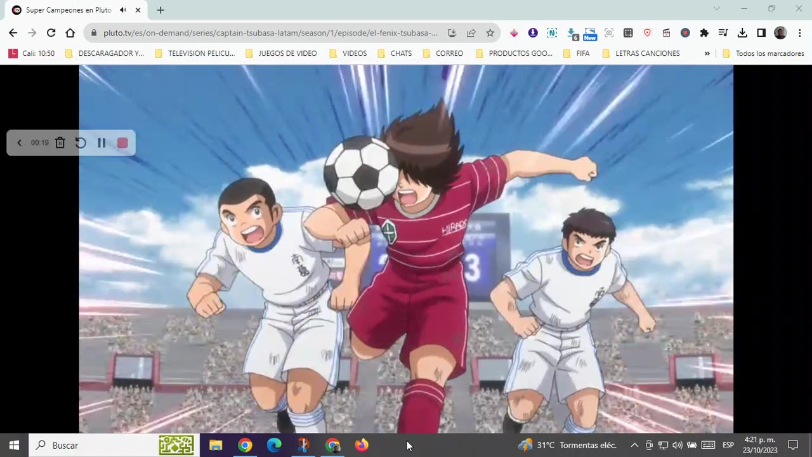Open File Explorer from the taskbar
The image size is (812, 457).
[x=216, y=445]
